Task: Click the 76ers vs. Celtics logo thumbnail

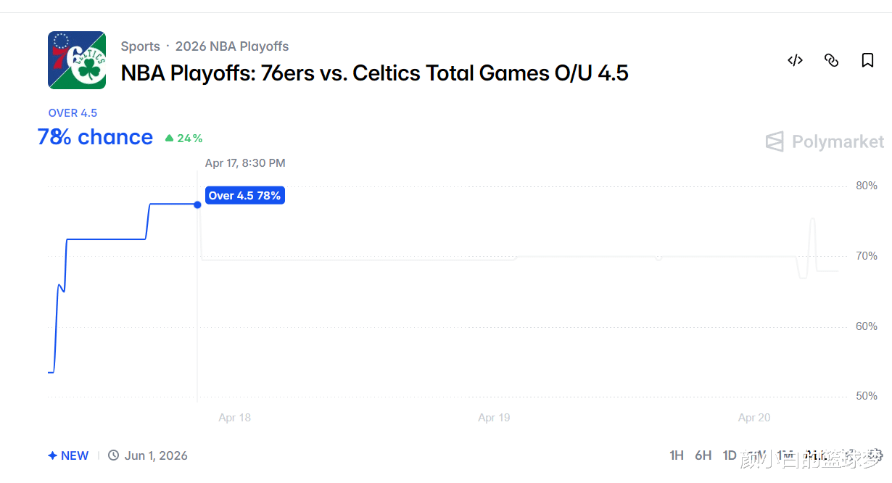Action: click(x=77, y=60)
